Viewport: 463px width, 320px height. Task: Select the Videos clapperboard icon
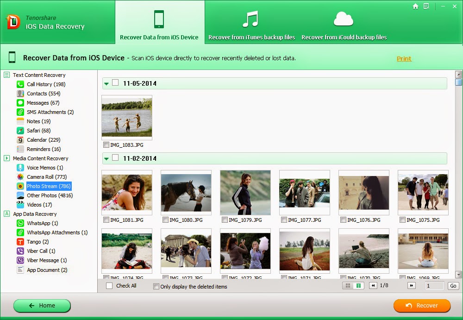[20, 205]
